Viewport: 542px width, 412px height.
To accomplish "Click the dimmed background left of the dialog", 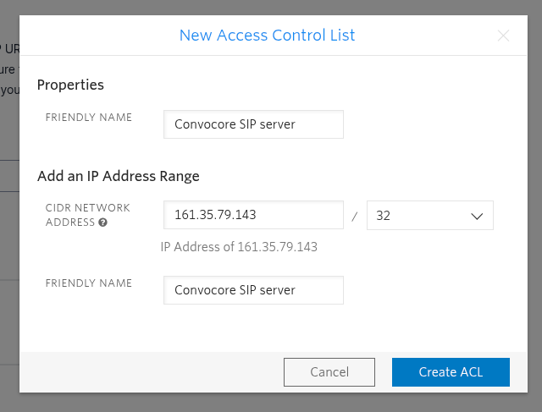I will [8, 254].
